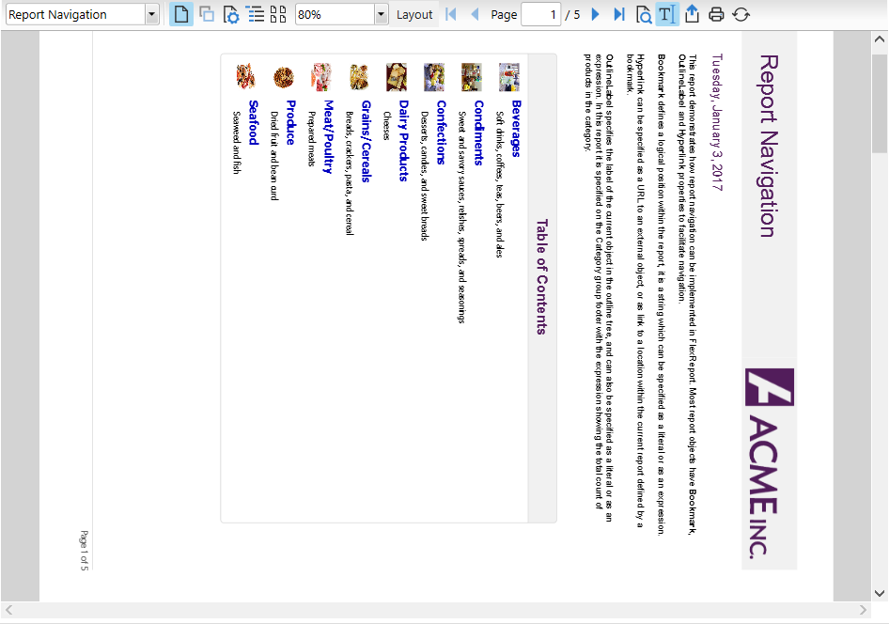Expand the zoom percentage dropdown arrow
The image size is (889, 624).
pos(381,15)
